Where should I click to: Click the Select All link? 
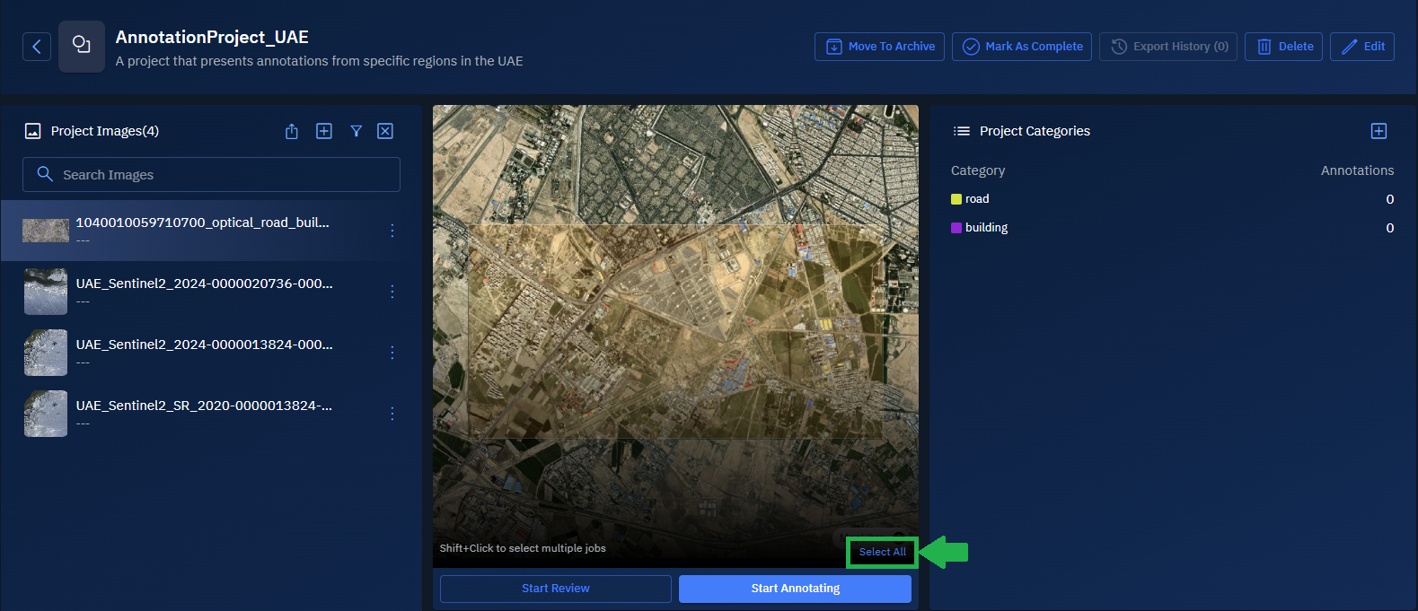pos(882,552)
